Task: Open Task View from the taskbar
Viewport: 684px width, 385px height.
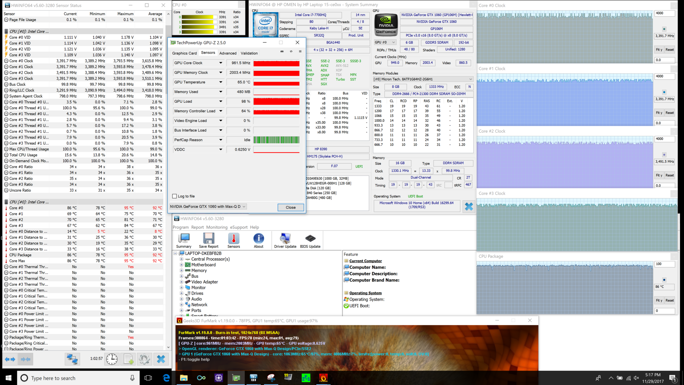Action: pos(148,378)
